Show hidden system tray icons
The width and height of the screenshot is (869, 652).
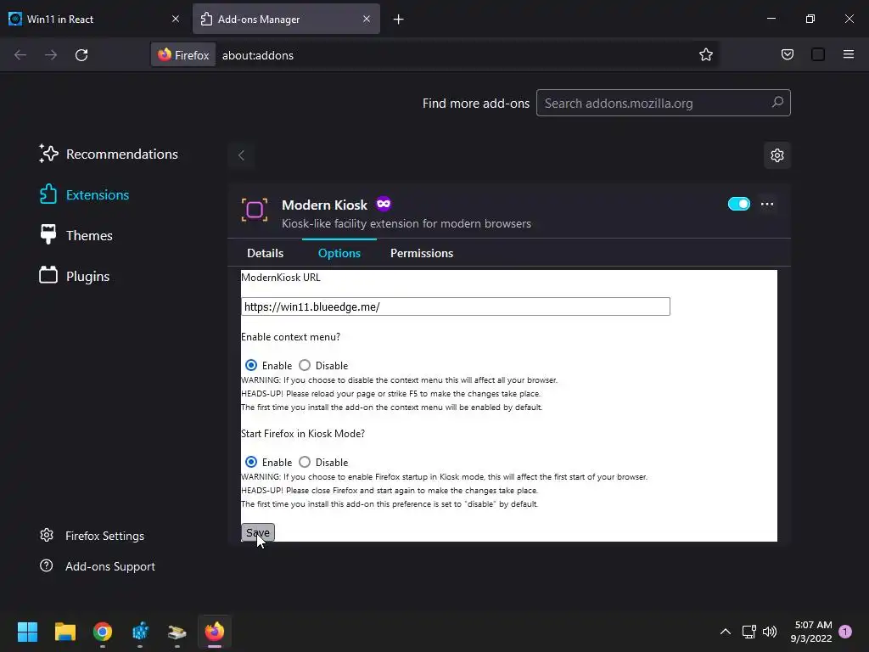[725, 632]
